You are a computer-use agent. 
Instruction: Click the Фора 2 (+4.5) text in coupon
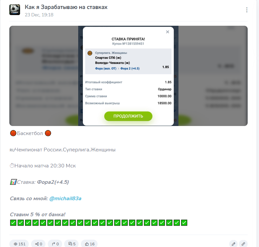pyautogui.click(x=130, y=69)
